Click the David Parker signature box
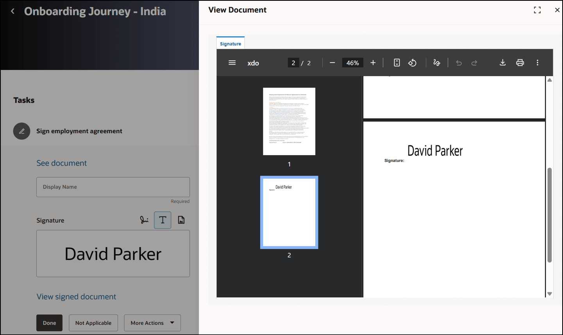Image resolution: width=563 pixels, height=335 pixels. pyautogui.click(x=113, y=254)
